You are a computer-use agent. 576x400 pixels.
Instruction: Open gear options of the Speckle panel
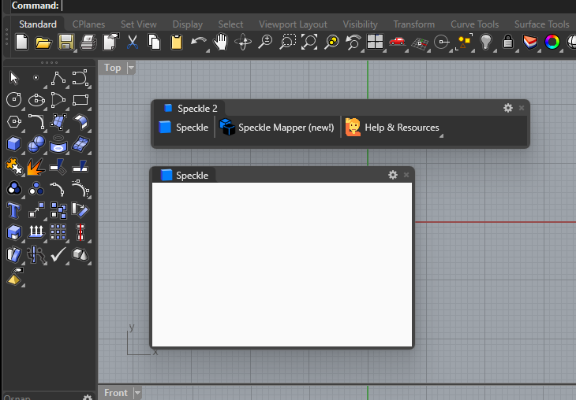click(393, 175)
